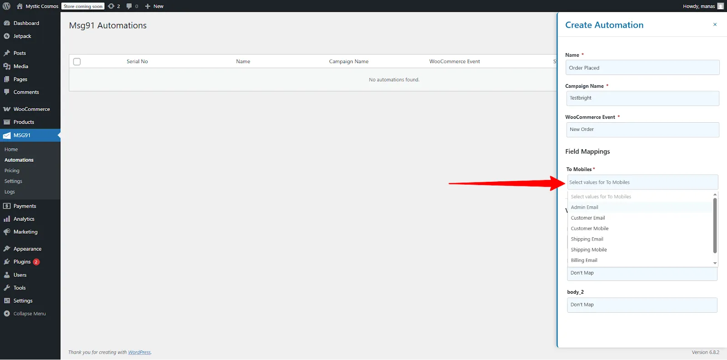Click the Plugins plug icon
Viewport: 727px width, 360px height.
[x=7, y=262]
